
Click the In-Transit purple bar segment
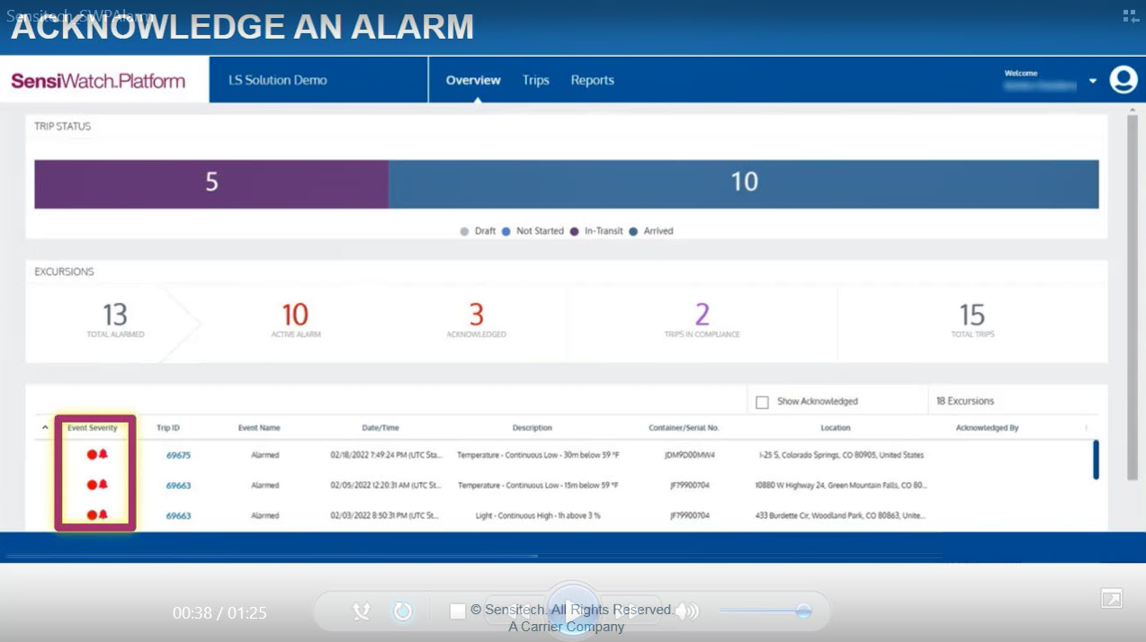point(211,184)
